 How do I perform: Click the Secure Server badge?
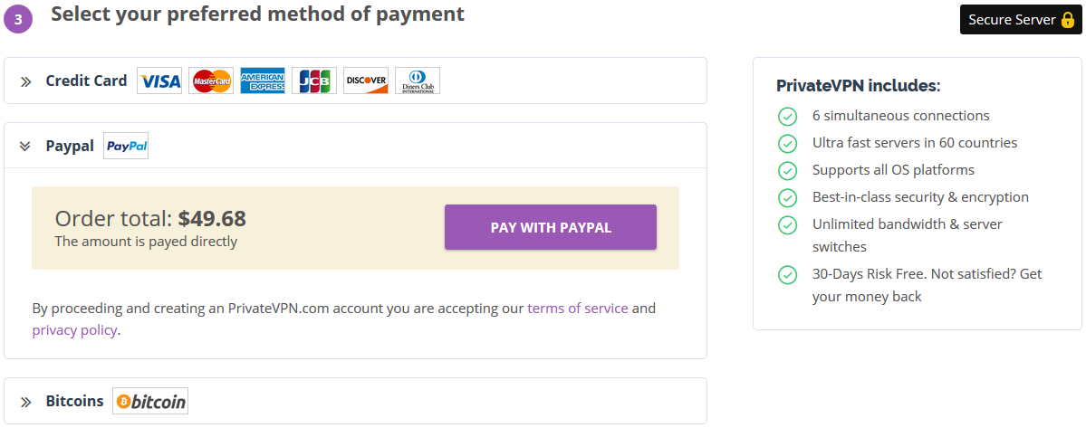1021,19
